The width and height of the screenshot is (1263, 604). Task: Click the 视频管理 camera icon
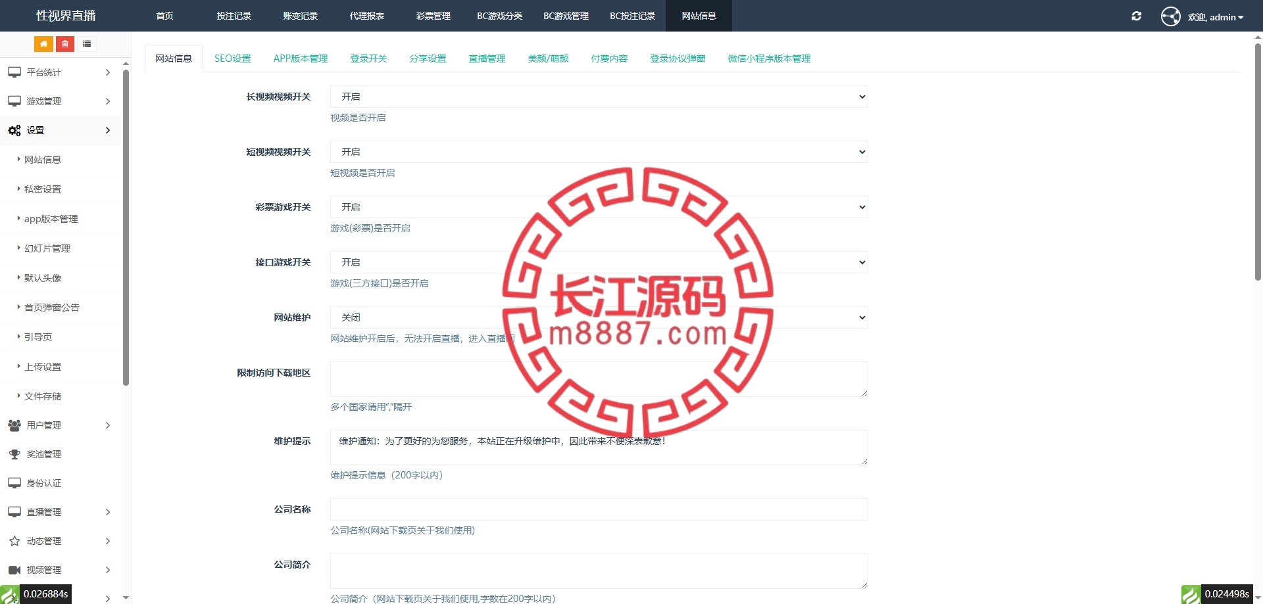14,570
